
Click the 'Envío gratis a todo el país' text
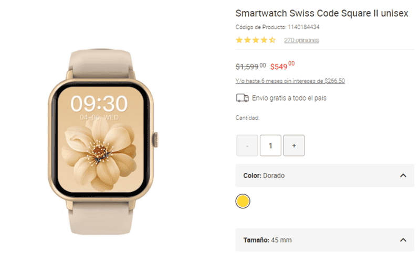[289, 98]
